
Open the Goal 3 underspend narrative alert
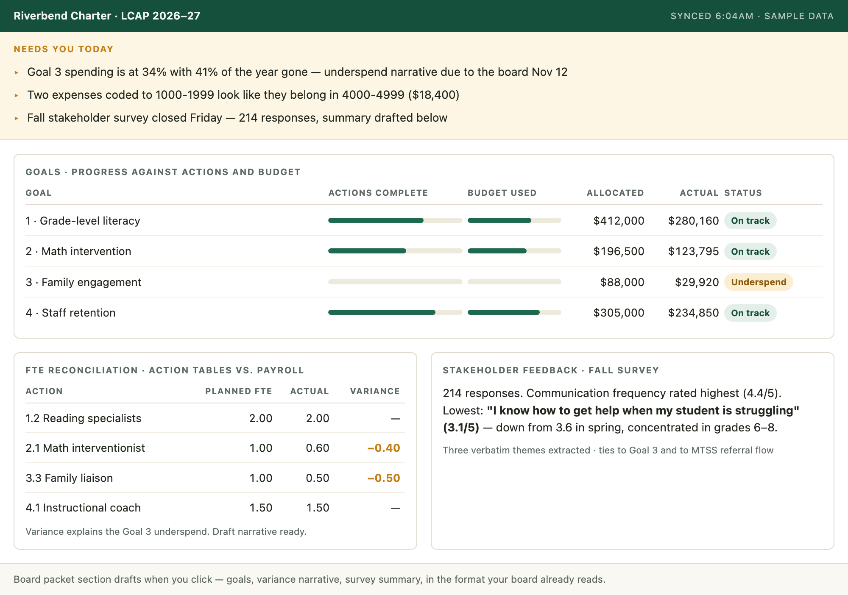coord(297,72)
